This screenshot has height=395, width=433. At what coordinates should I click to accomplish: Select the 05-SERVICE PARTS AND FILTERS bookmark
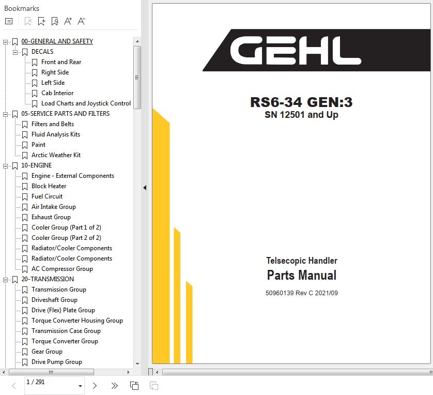(x=66, y=114)
